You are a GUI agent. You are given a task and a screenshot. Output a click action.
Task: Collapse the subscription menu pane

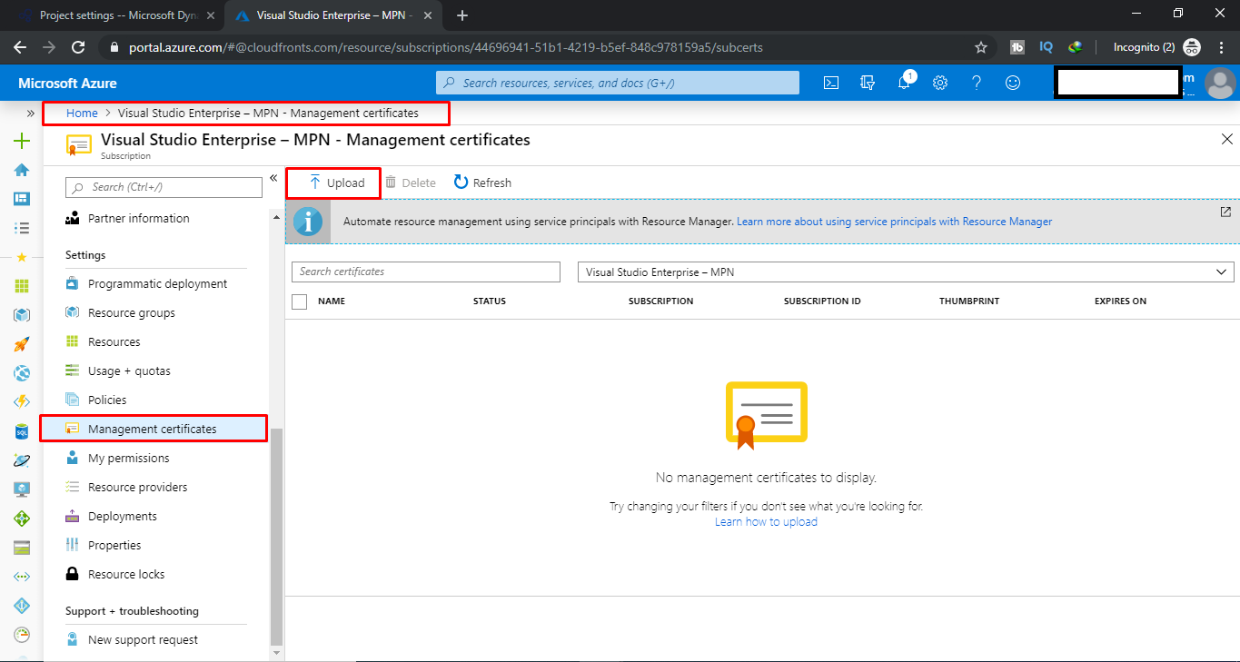(x=273, y=179)
